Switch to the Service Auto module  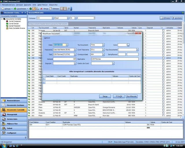12,119
